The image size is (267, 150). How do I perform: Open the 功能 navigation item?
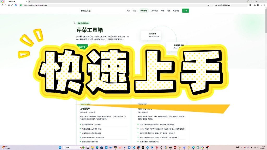pos(134,11)
